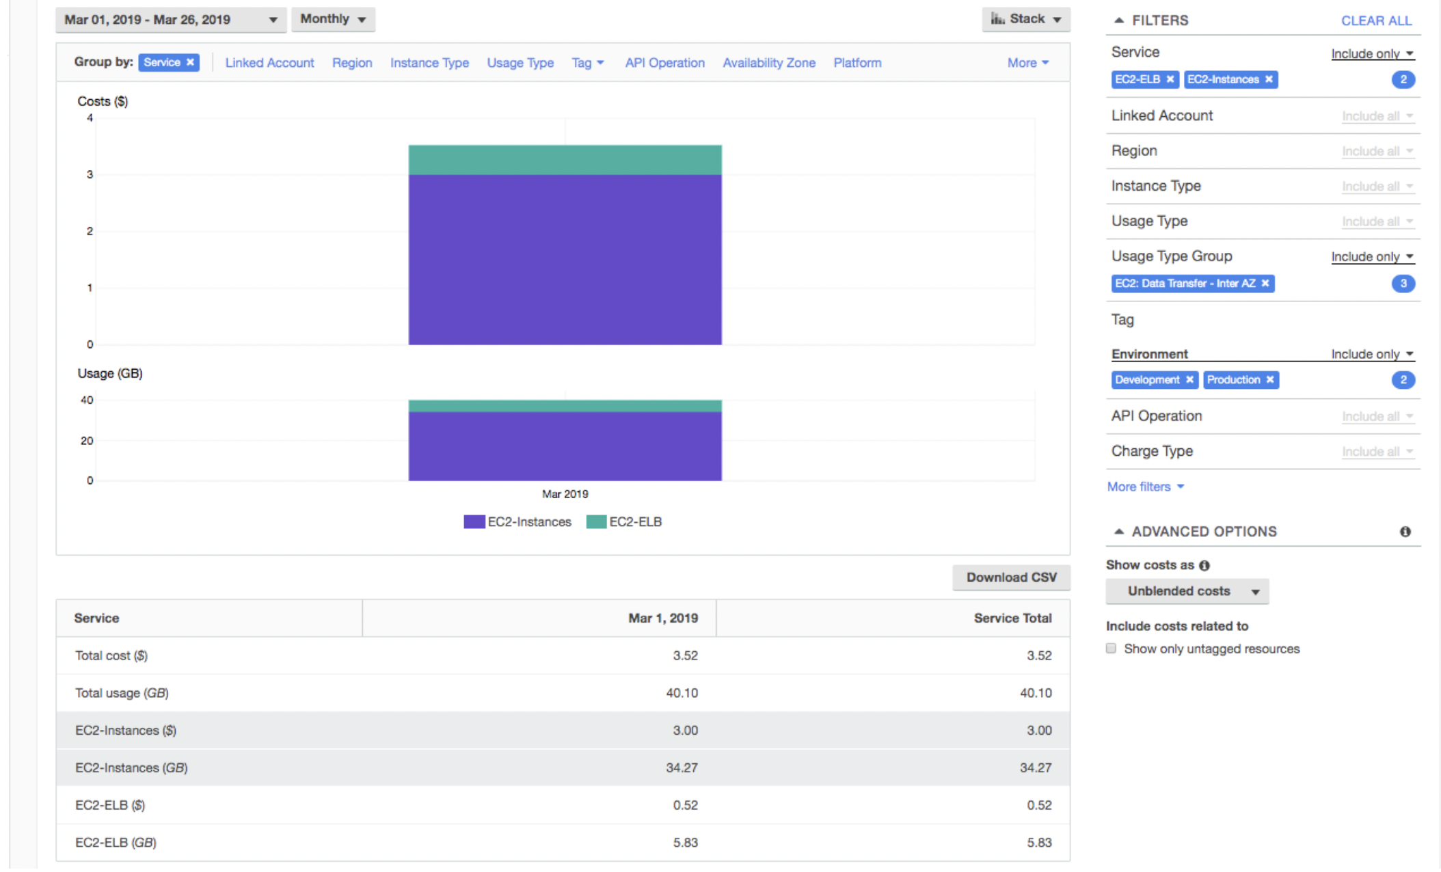Collapse the Filters section
The height and width of the screenshot is (872, 1441).
click(1119, 21)
